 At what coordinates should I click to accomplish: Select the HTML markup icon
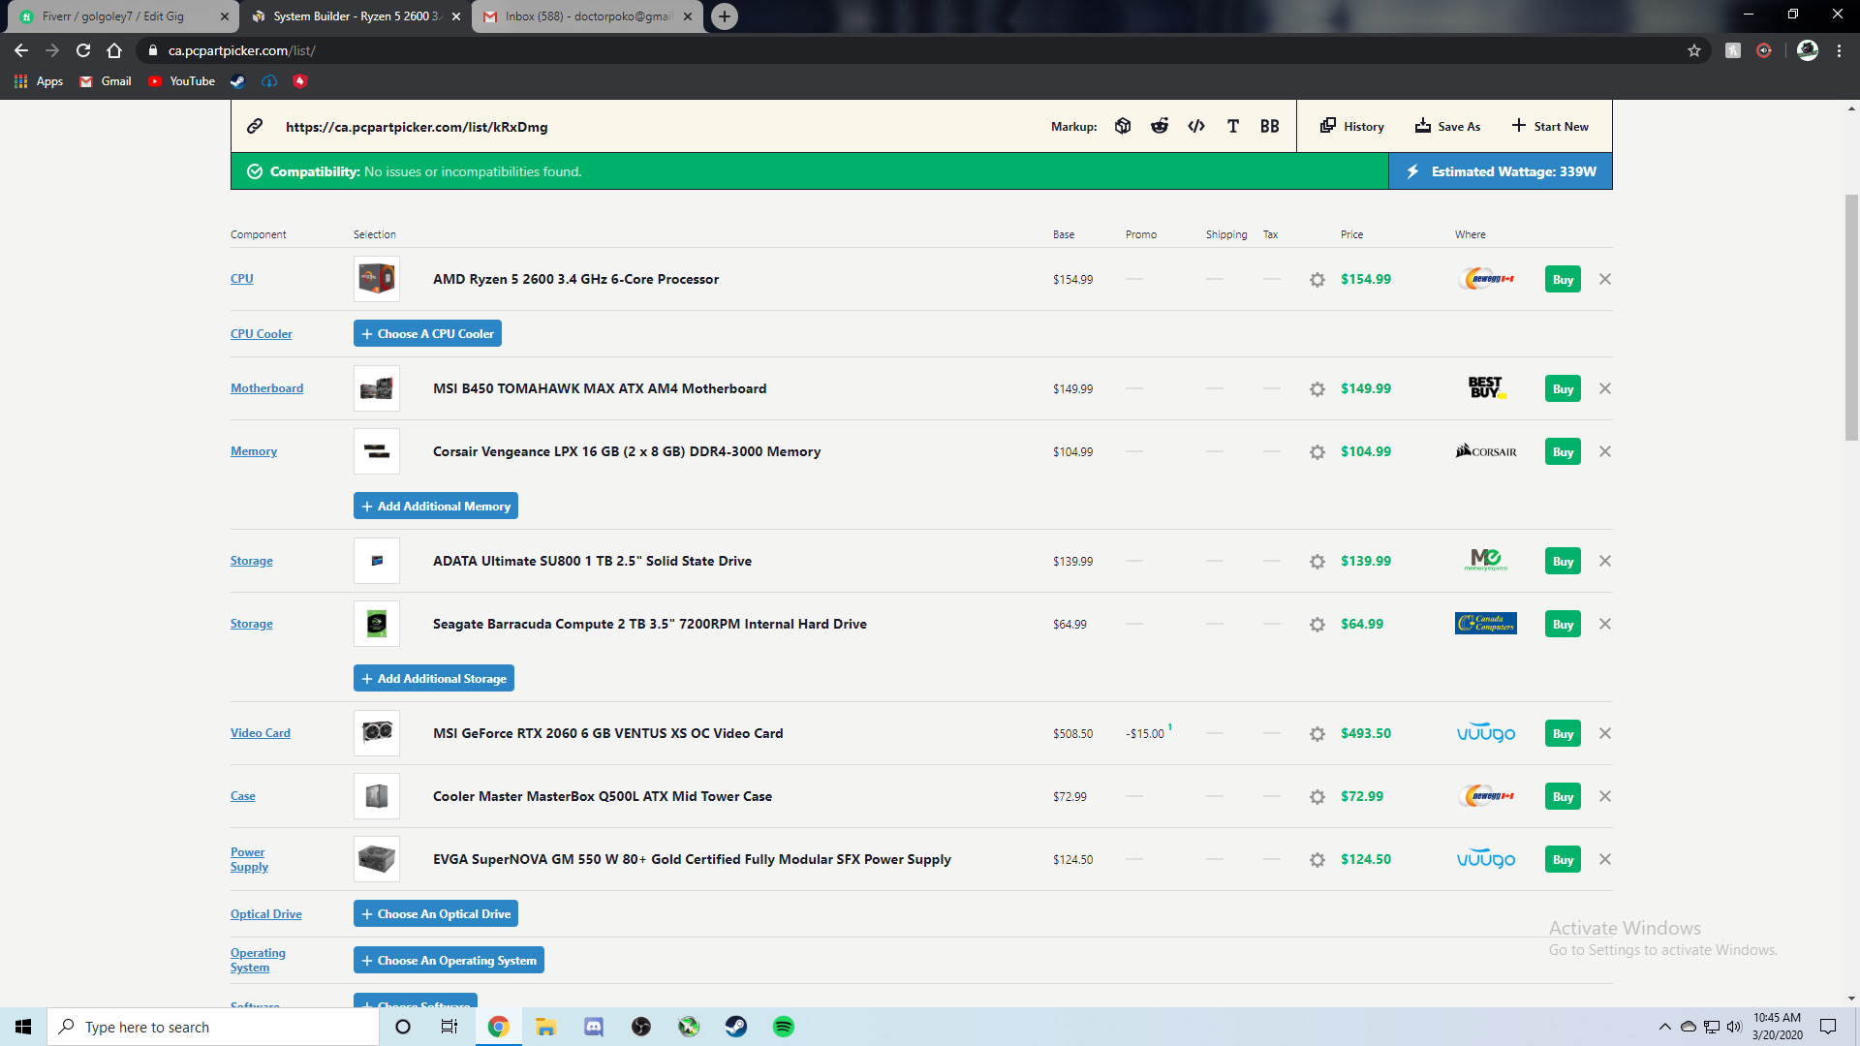[x=1196, y=126]
